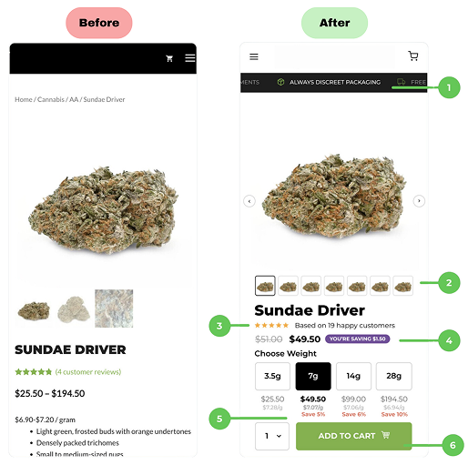Select the 14g weight option
468x465 pixels.
(x=353, y=376)
